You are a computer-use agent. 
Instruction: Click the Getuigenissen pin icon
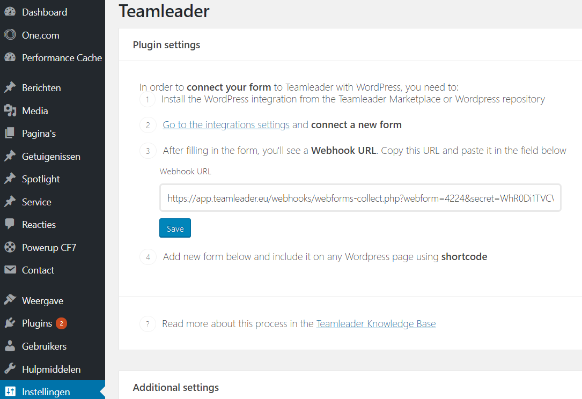click(x=10, y=156)
